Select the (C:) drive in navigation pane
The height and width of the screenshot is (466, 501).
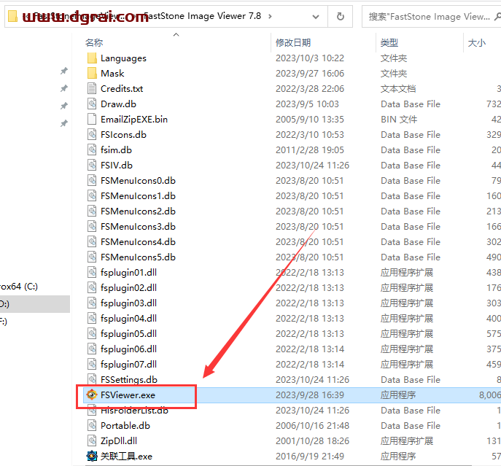(x=19, y=287)
